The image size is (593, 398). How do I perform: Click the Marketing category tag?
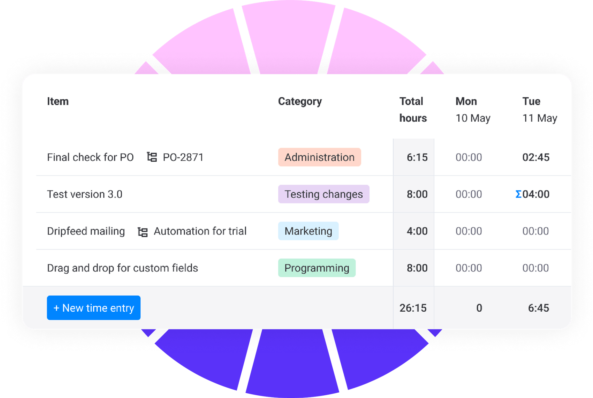point(308,231)
